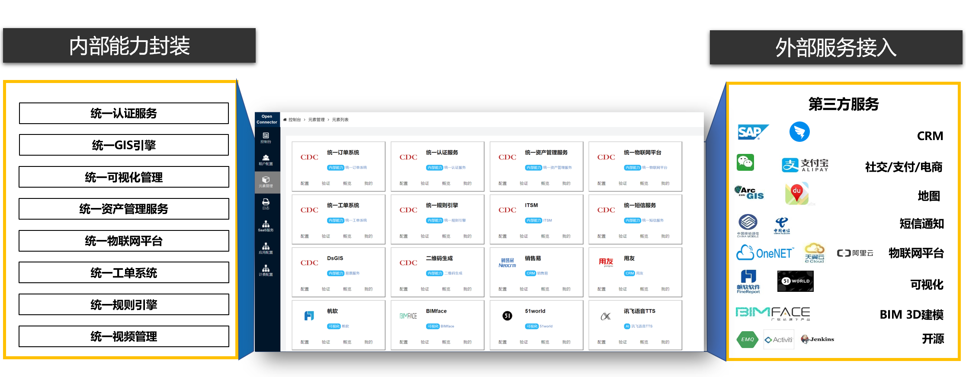Open 租户配置 in the sidebar
Screen dimensions: 966x377
click(x=266, y=160)
